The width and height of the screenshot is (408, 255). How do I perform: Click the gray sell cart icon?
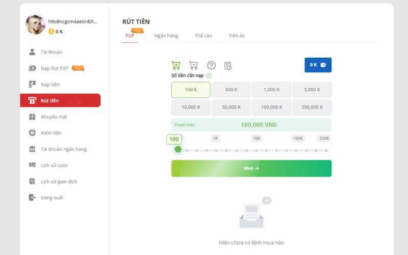193,65
